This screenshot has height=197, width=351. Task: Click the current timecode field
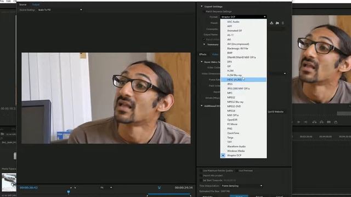pyautogui.click(x=29, y=188)
